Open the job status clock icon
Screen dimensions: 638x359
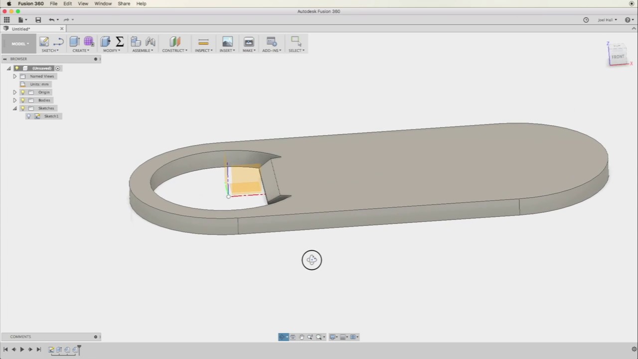click(x=586, y=20)
